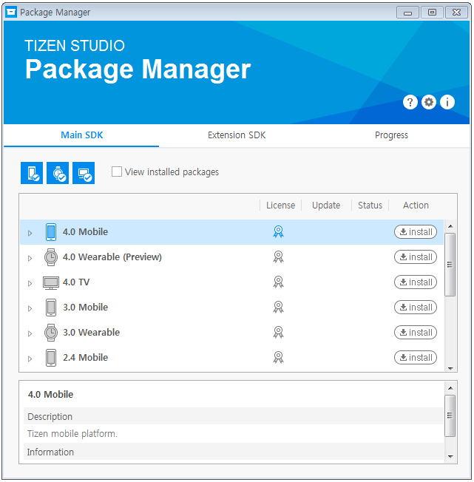This screenshot has width=474, height=482.
Task: Select the '3.0 Wearable' row label
Action: [91, 332]
